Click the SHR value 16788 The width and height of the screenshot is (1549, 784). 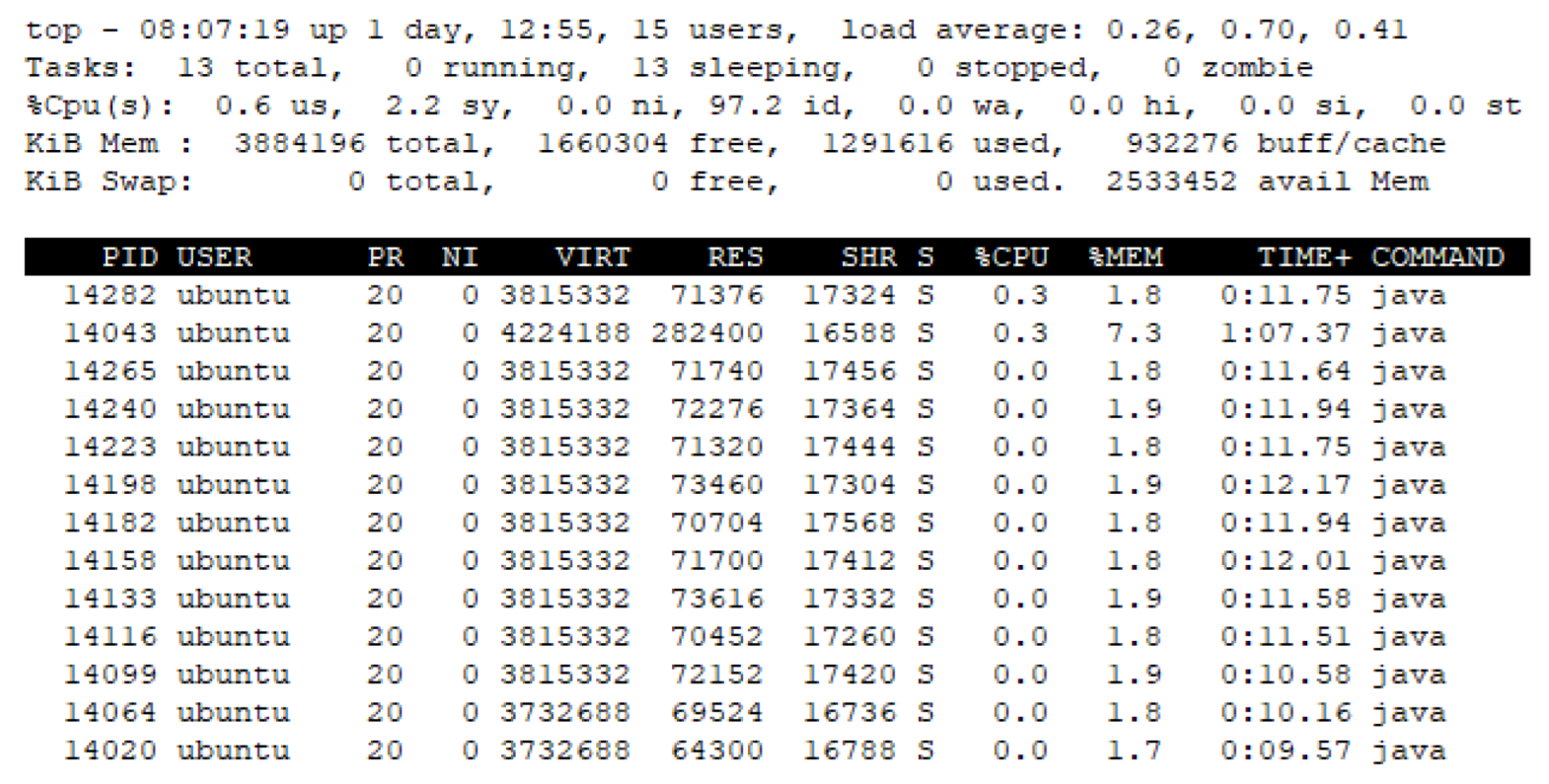[x=849, y=750]
